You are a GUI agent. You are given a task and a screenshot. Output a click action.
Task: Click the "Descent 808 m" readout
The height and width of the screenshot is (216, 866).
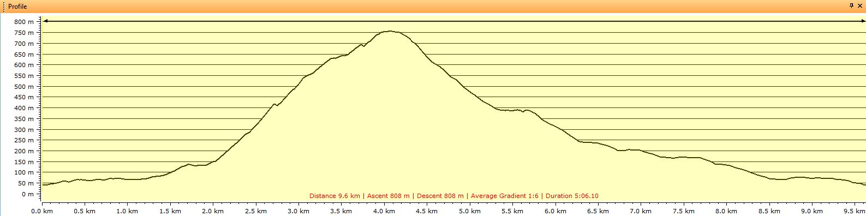tap(440, 196)
